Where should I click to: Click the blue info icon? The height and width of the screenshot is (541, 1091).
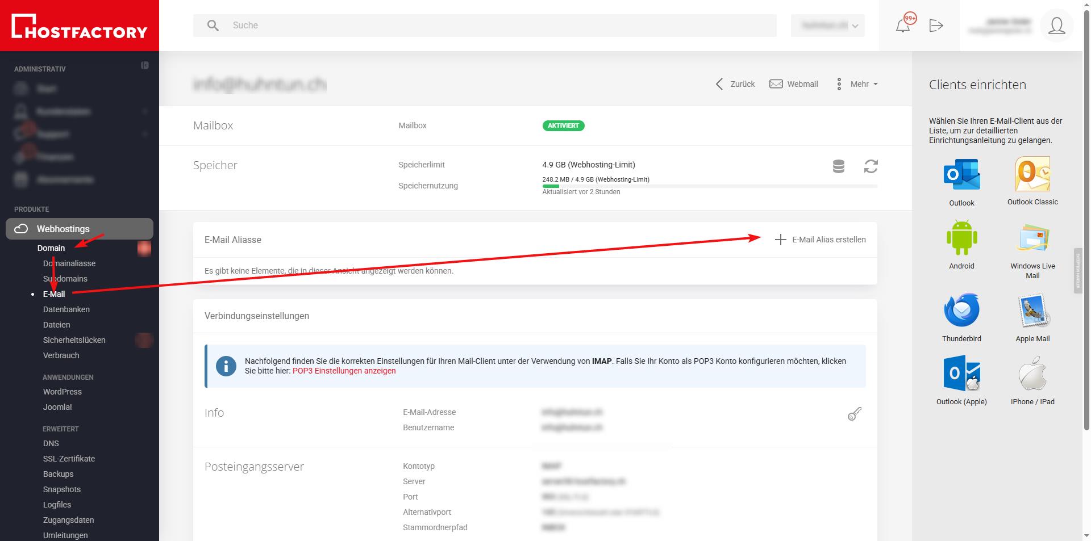226,366
